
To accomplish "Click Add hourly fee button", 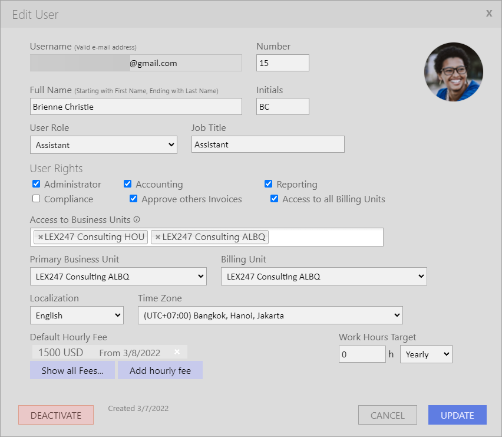I will pyautogui.click(x=160, y=370).
